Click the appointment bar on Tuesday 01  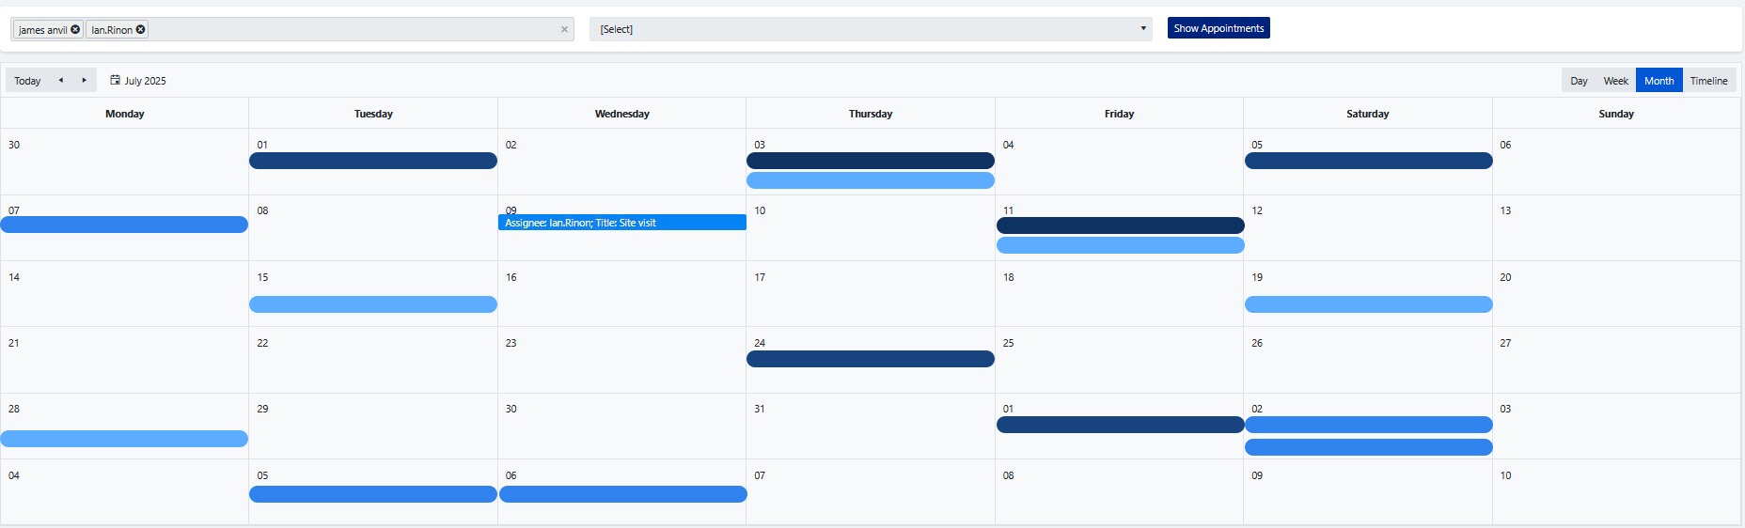click(373, 161)
